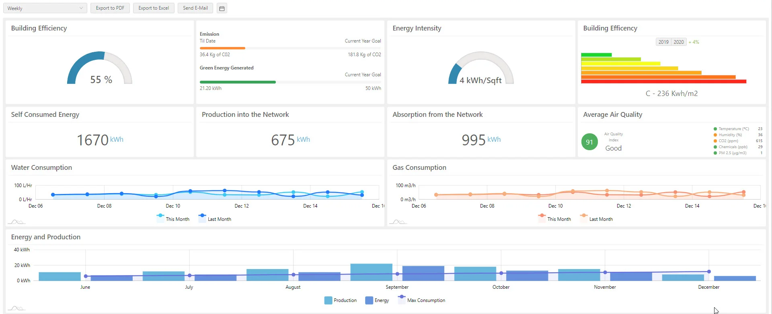The image size is (772, 314).
Task: Click the Export to Excel button
Action: point(154,8)
